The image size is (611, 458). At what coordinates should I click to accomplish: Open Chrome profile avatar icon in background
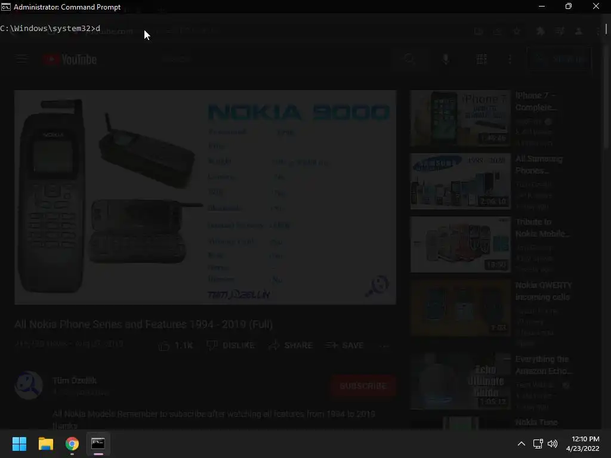tap(579, 31)
